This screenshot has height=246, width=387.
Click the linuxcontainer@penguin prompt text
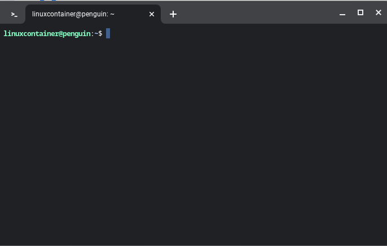(x=47, y=33)
